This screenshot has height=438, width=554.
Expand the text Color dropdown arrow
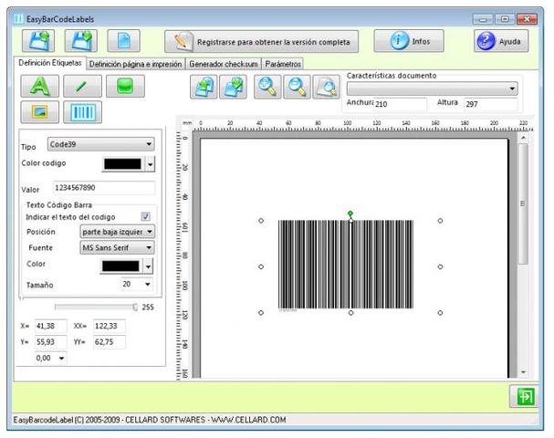click(149, 266)
